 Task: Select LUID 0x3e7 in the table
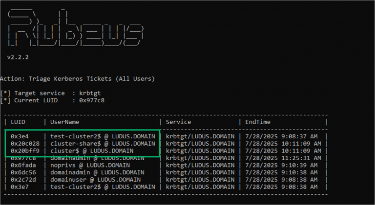coord(20,187)
